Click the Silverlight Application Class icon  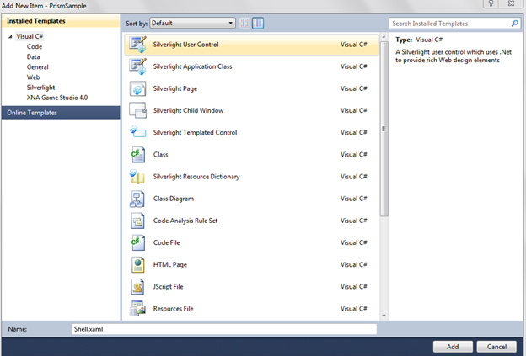point(138,66)
